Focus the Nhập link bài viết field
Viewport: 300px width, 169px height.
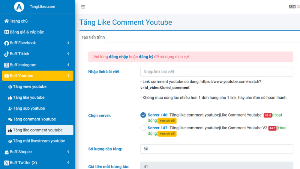(x=217, y=72)
